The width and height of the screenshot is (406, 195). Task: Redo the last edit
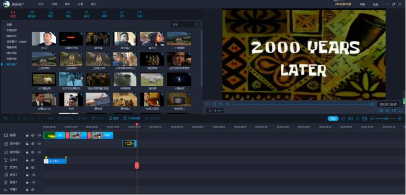pyautogui.click(x=12, y=118)
